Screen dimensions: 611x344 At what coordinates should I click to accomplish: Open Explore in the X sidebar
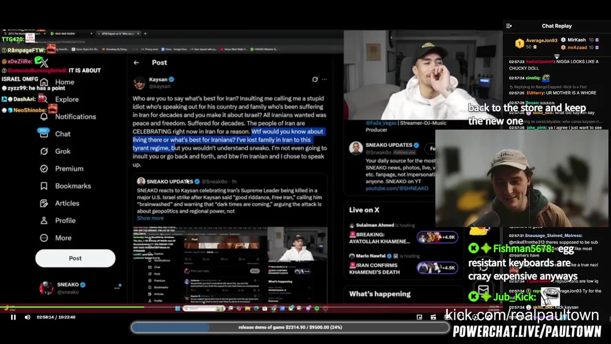tap(66, 99)
